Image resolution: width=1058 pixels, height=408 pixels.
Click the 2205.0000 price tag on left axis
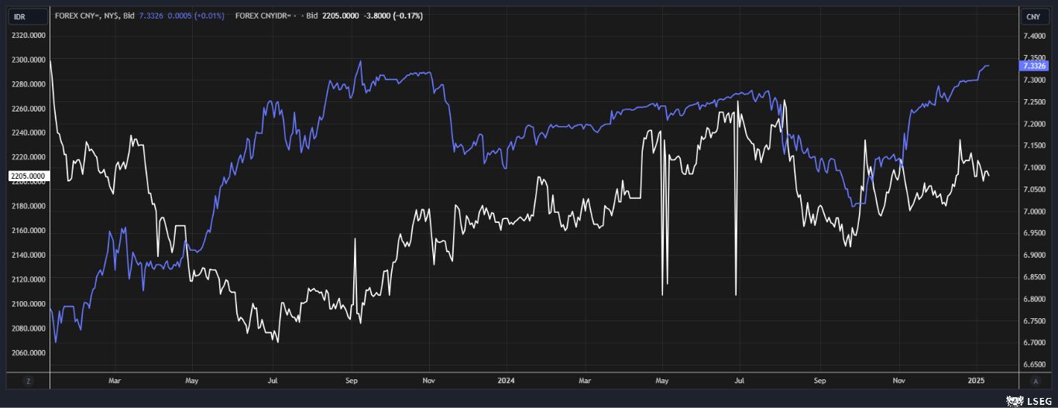pos(29,177)
